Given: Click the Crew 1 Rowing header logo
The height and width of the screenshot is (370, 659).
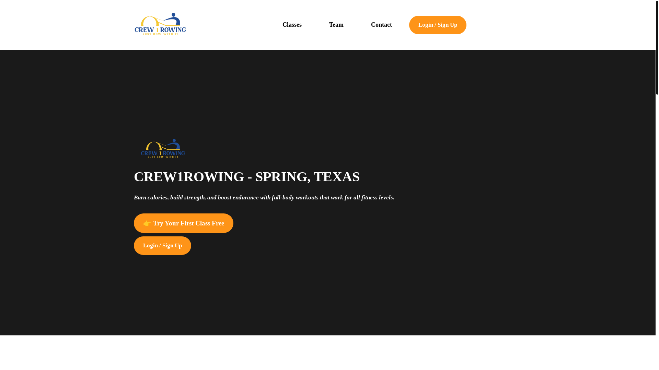Looking at the screenshot, I should click(160, 24).
